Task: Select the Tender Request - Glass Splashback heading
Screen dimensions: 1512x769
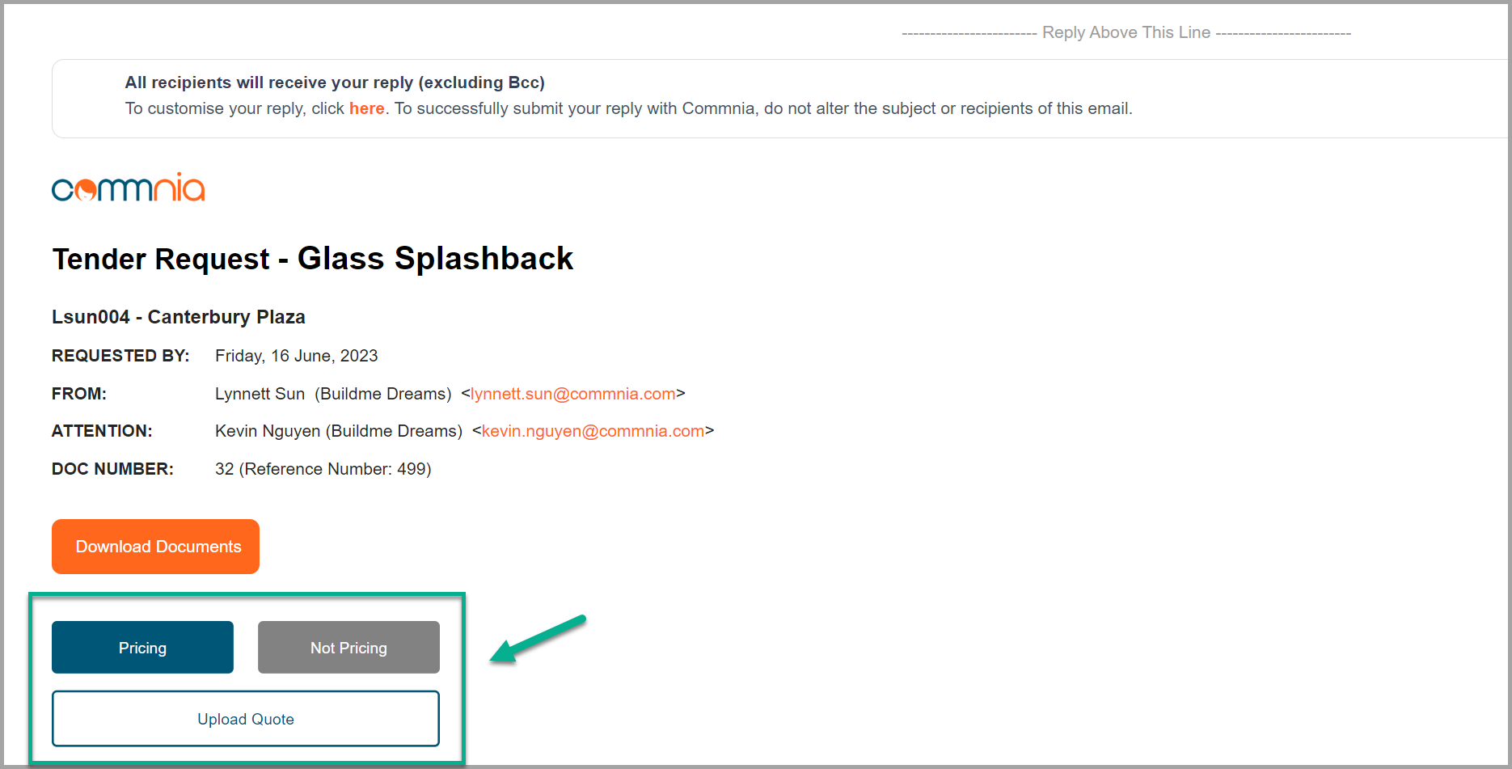Action: (312, 259)
